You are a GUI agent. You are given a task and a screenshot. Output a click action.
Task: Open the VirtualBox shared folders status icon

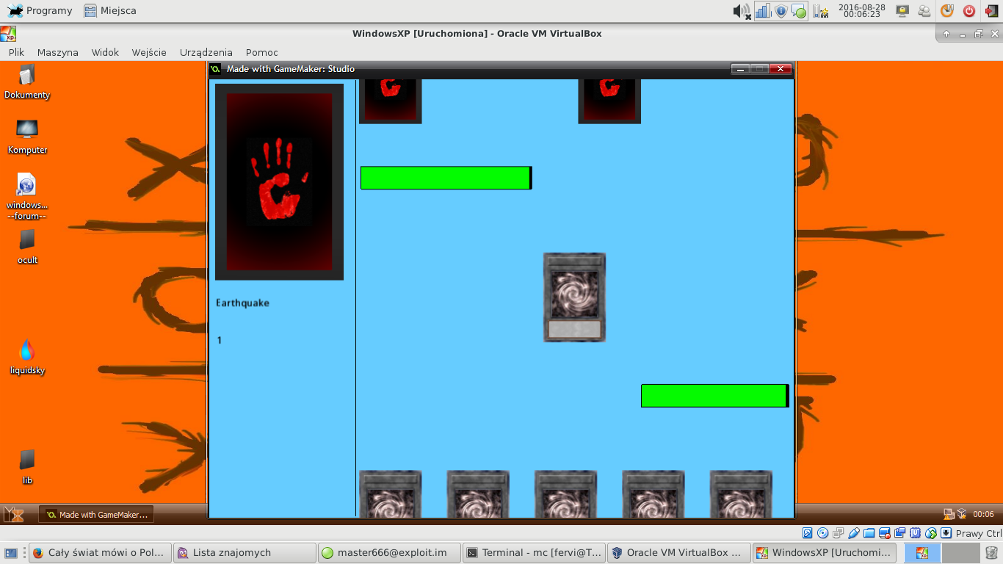pyautogui.click(x=869, y=533)
